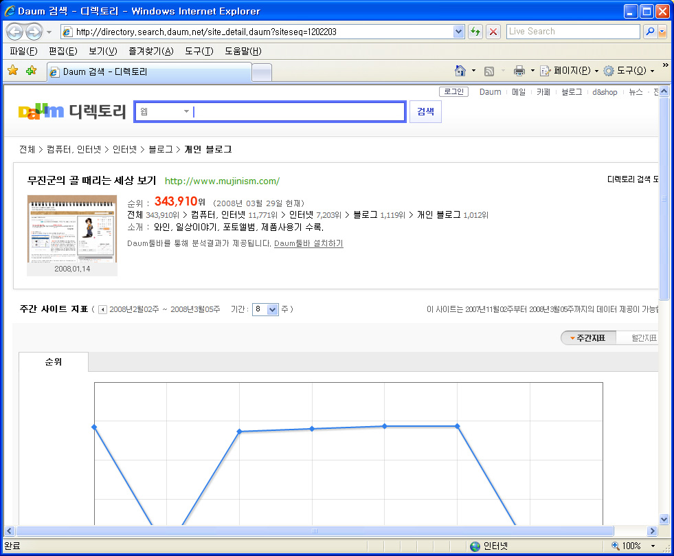674x556 pixels.
Task: Open the search provider options dropdown
Action: [x=662, y=32]
